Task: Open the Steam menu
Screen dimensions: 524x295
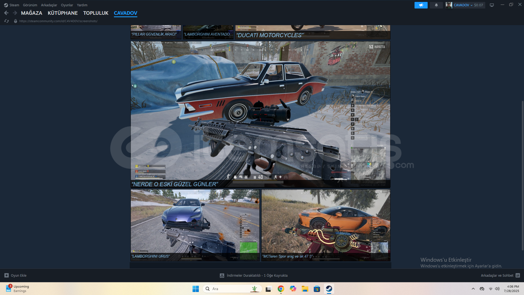Action: pos(11,5)
